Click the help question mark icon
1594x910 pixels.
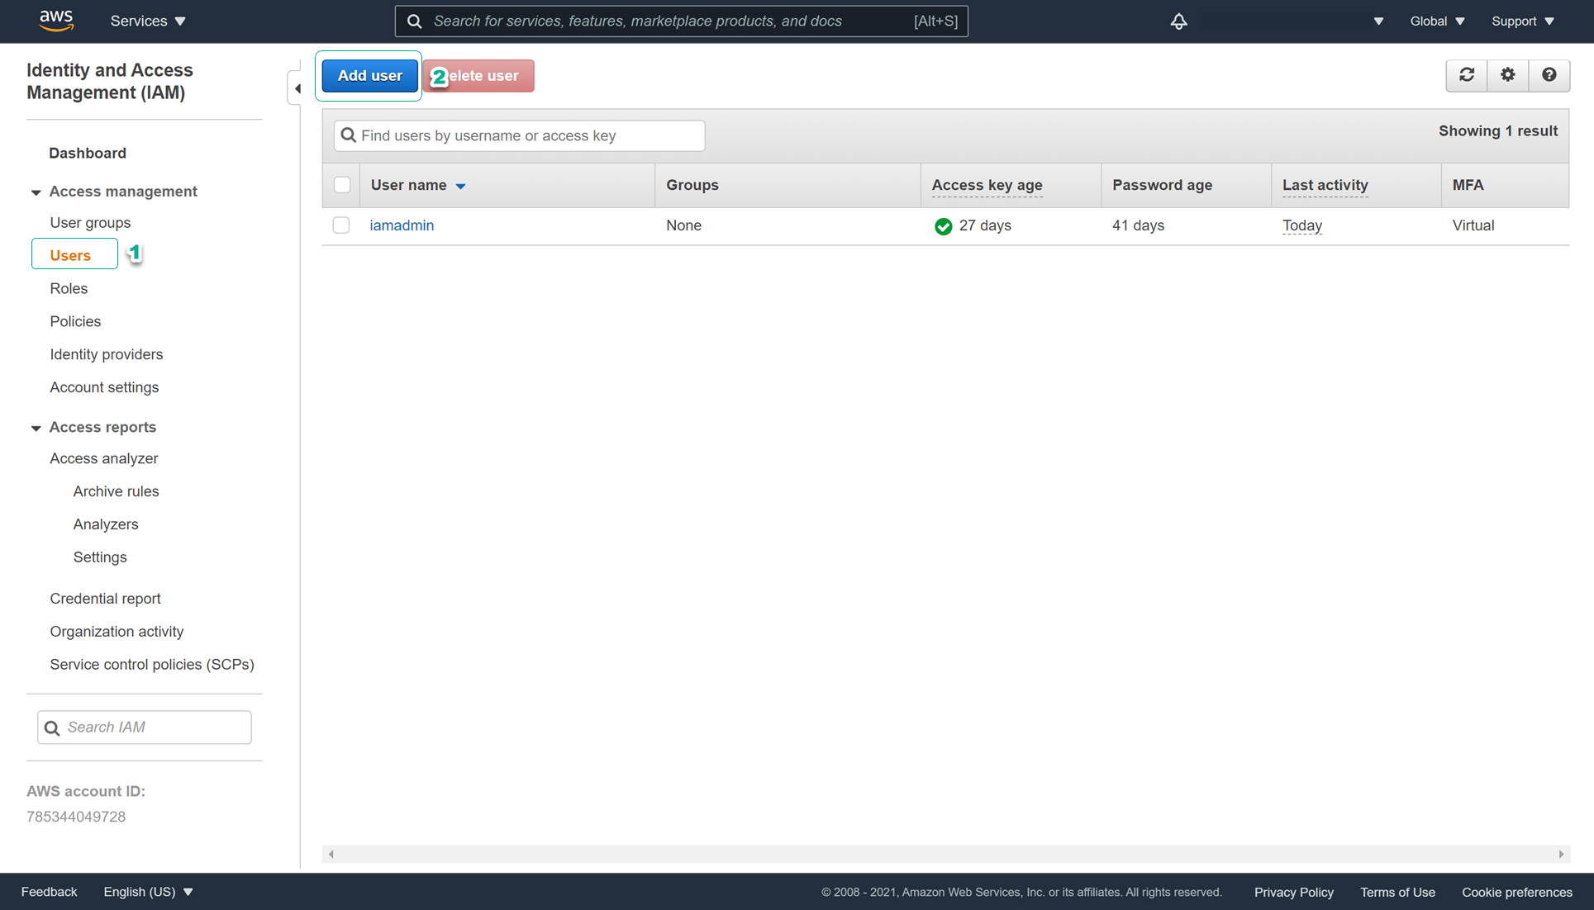coord(1549,75)
